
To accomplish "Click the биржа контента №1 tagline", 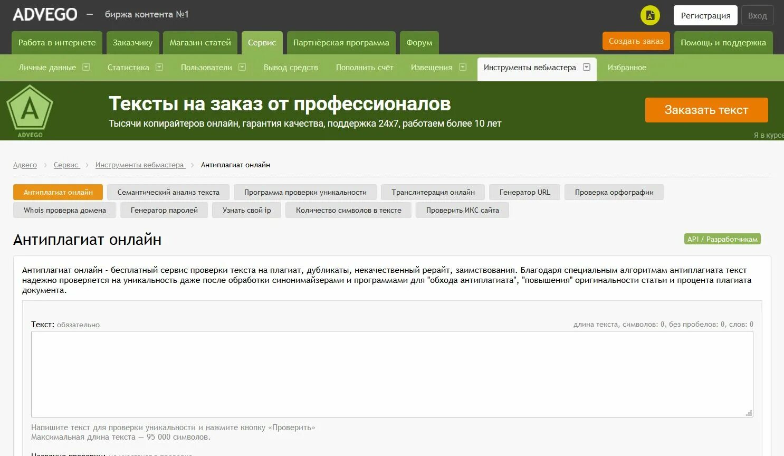I will [147, 14].
